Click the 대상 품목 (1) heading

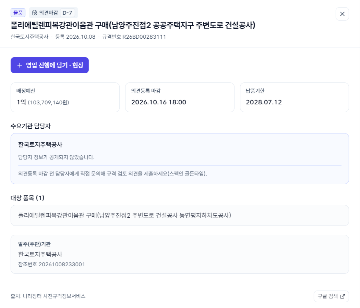[x=27, y=198]
